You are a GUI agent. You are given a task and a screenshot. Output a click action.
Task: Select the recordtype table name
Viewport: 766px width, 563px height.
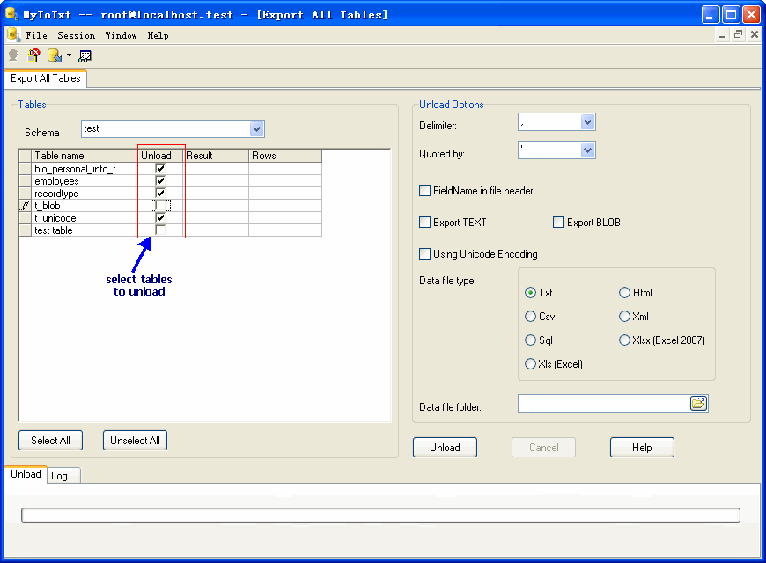tap(56, 194)
